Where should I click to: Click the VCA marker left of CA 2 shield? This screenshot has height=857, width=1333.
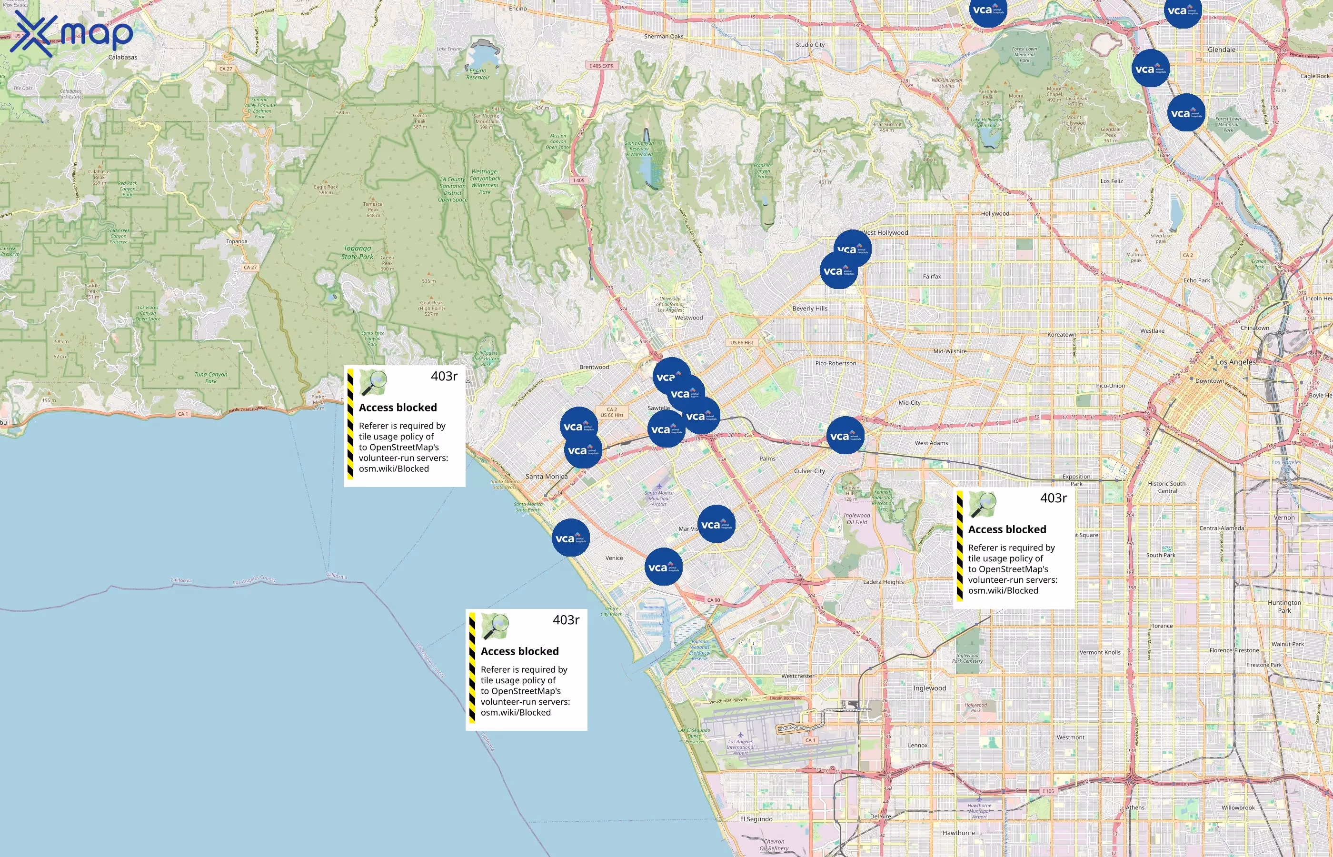pyautogui.click(x=578, y=426)
